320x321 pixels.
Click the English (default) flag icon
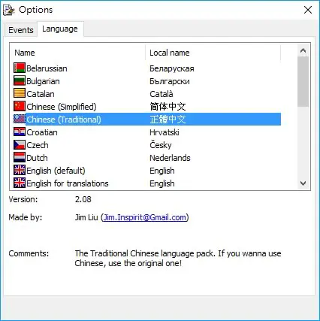20,170
